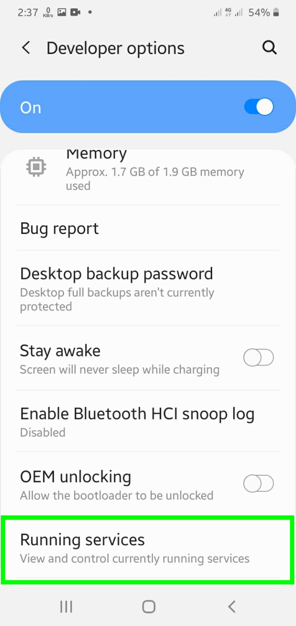Open Running services
Screen dimensions: 296x626
pos(148,548)
